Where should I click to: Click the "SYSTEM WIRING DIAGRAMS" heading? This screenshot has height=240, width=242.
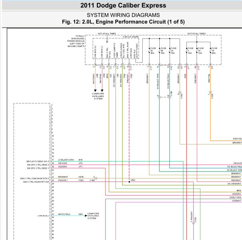click(x=123, y=15)
